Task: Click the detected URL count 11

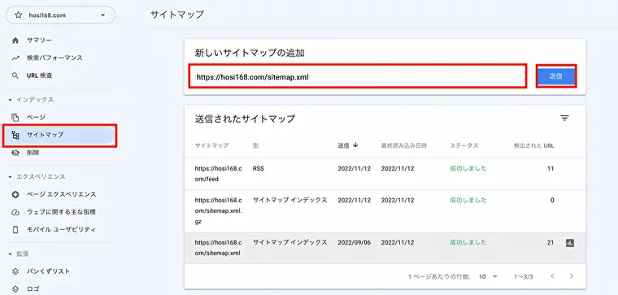Action: click(x=551, y=168)
